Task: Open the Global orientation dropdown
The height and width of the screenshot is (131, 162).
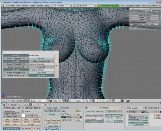Action: [x=80, y=101]
